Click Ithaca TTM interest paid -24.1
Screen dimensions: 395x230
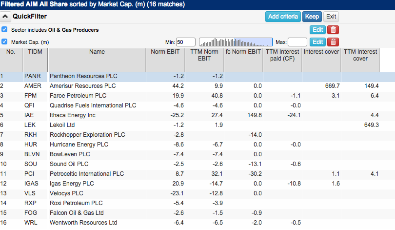tap(294, 115)
